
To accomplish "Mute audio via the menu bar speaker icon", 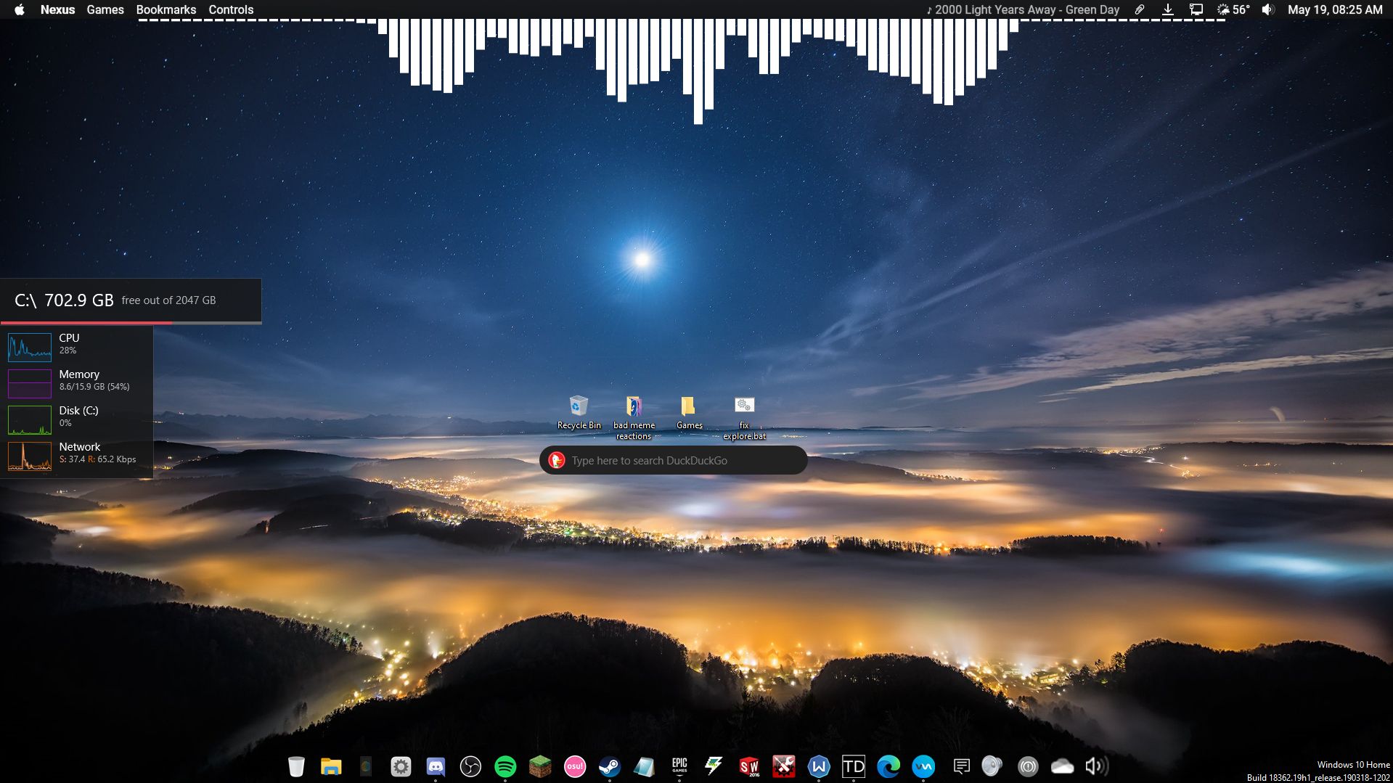I will pos(1267,9).
